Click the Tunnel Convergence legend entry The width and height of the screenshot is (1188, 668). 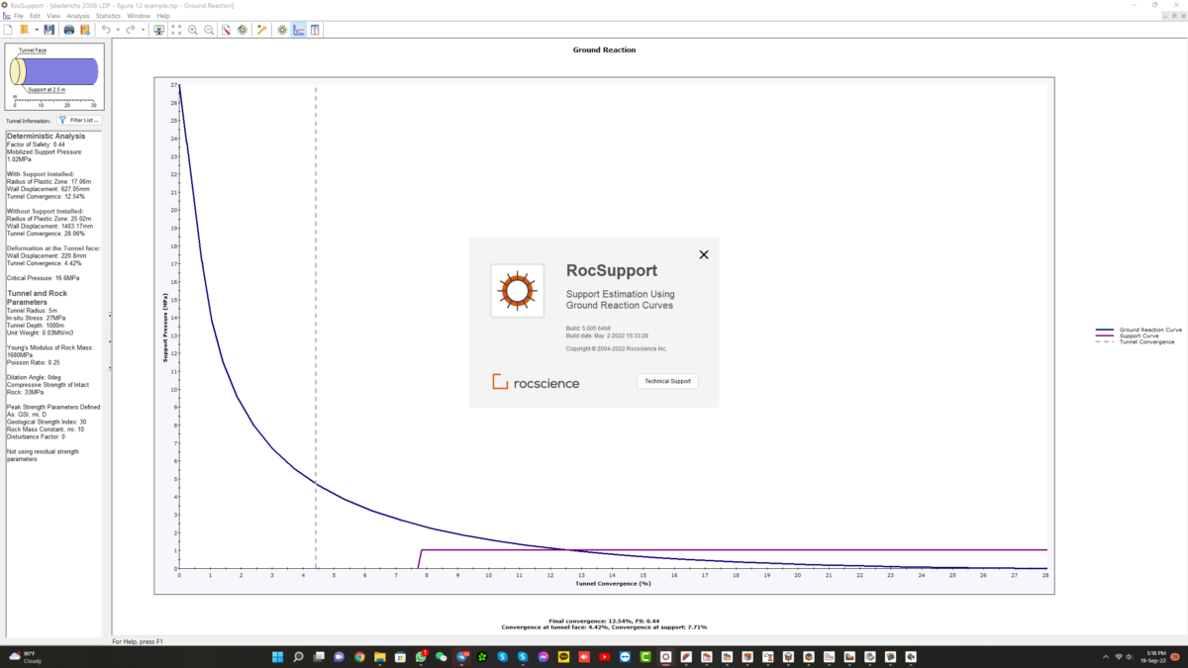point(1135,341)
